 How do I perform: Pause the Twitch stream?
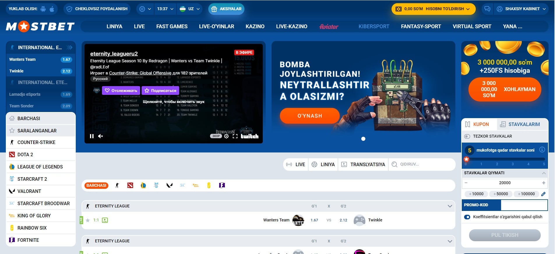[92, 136]
